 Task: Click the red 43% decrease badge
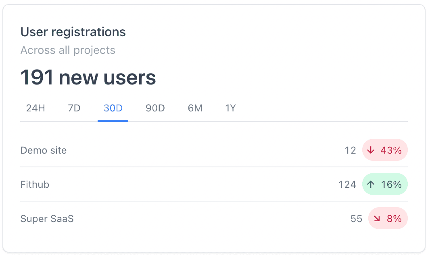[x=385, y=150]
